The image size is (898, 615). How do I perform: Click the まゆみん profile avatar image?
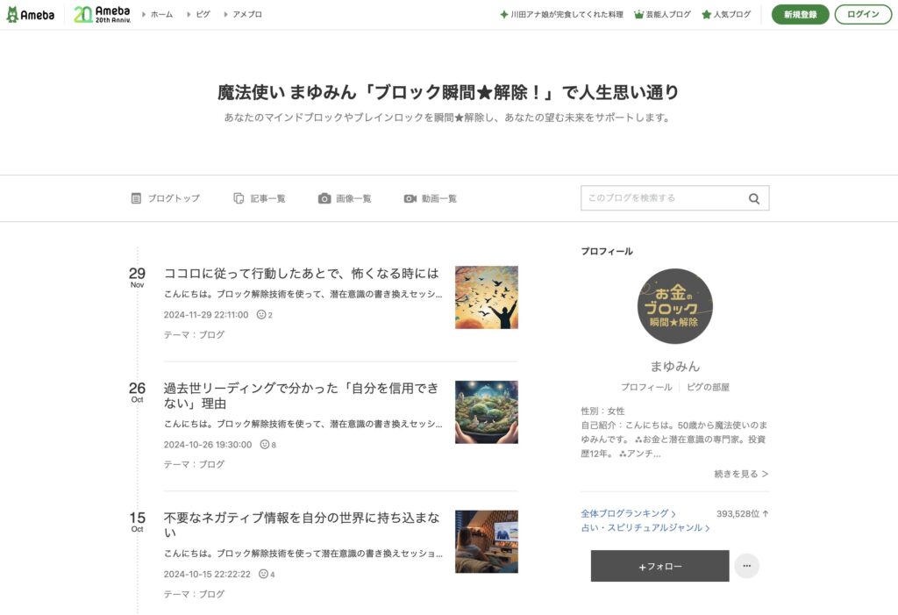click(674, 306)
